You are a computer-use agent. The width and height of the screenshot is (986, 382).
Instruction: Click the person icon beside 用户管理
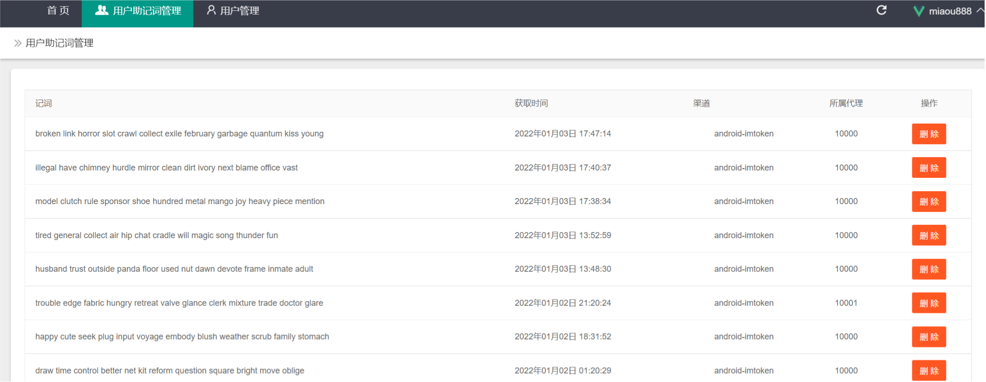point(211,10)
